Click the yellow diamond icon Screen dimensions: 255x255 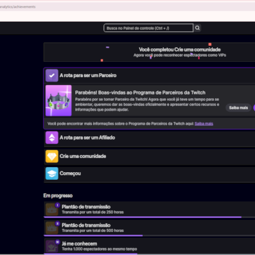[52, 156]
